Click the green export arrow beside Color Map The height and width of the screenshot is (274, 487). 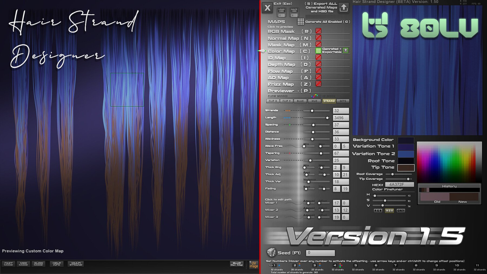[345, 50]
